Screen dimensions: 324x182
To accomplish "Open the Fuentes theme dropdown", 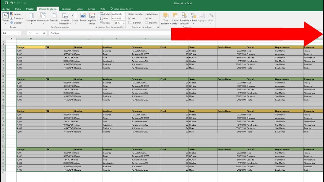I will [x=16, y=18].
